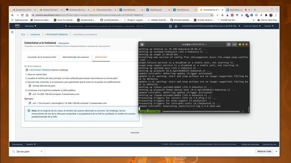Select the Cliente SSH tab
The width and height of the screenshot is (291, 163).
coord(101,57)
